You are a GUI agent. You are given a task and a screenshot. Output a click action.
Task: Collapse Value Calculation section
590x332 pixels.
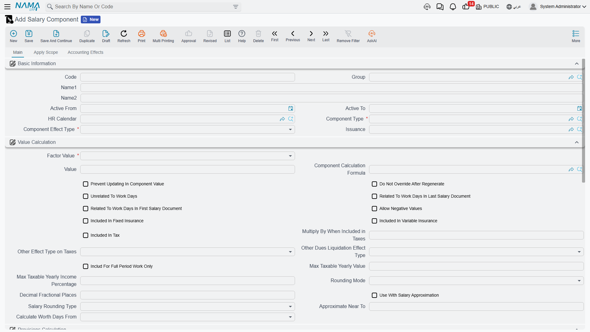577,142
